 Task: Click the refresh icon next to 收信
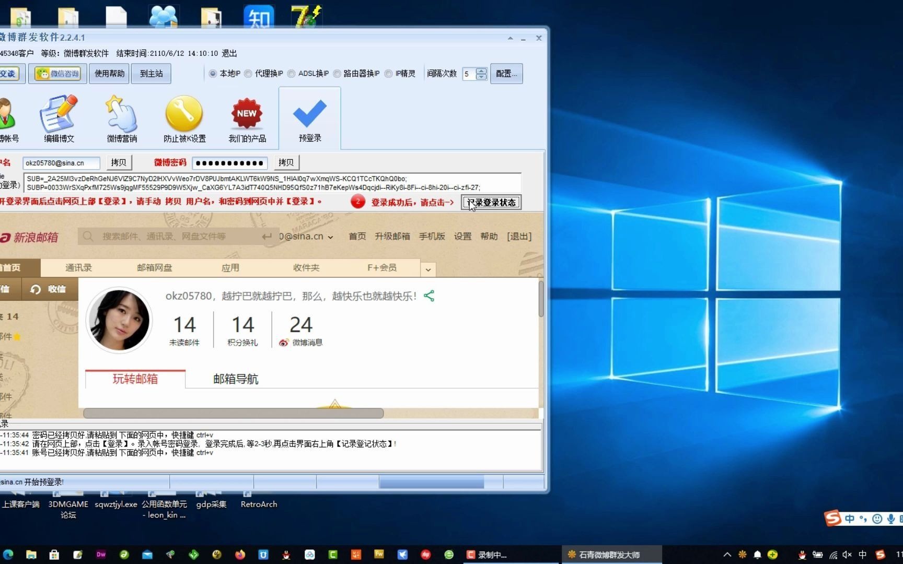click(36, 289)
